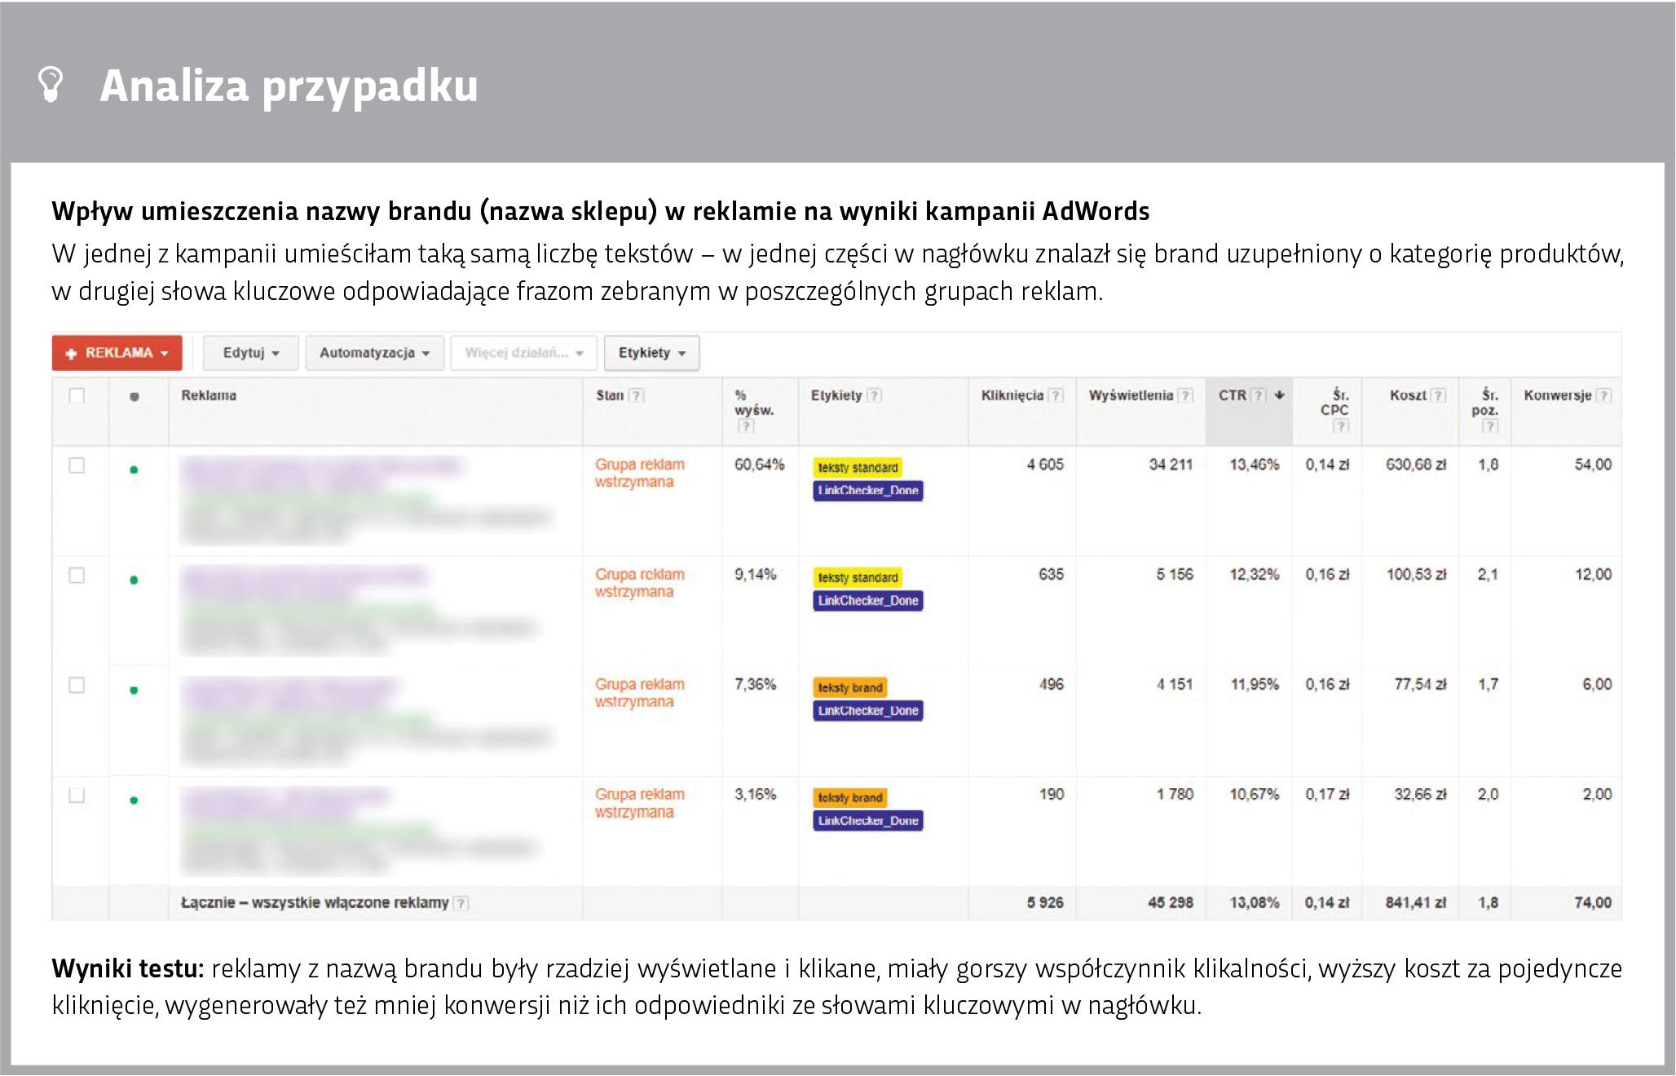
Task: Open the blurred ad text in 60,64% row
Action: pos(367,500)
